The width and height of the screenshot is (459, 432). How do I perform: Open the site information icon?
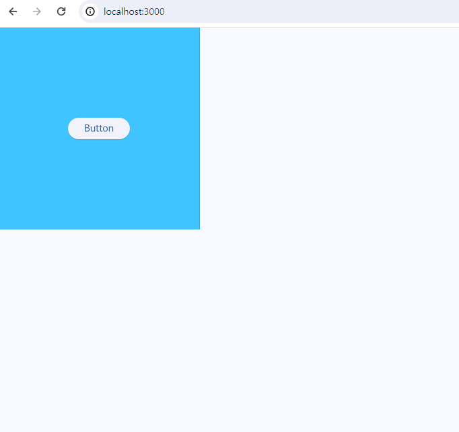[x=90, y=11]
